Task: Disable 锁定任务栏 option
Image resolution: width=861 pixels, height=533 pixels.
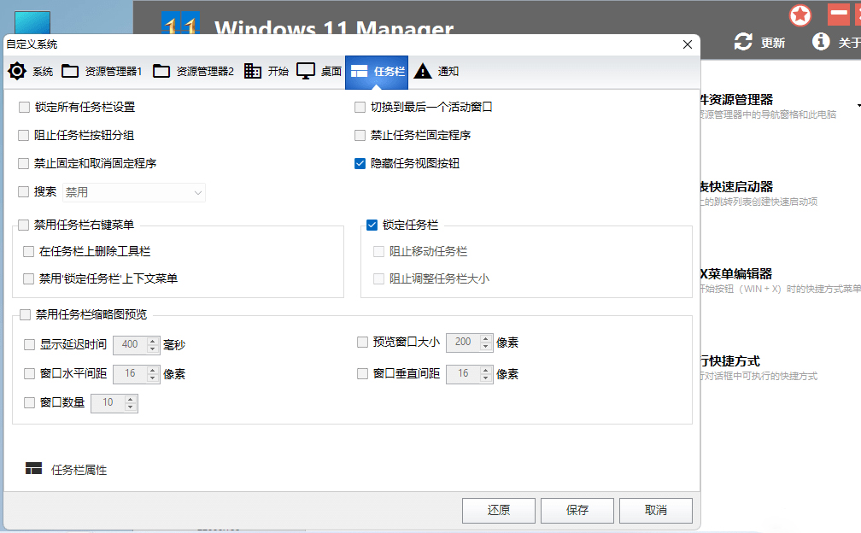Action: click(x=371, y=224)
